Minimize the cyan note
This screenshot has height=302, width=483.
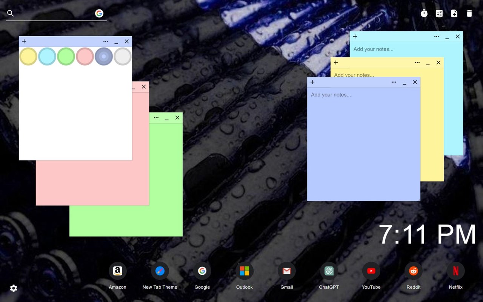[447, 37]
